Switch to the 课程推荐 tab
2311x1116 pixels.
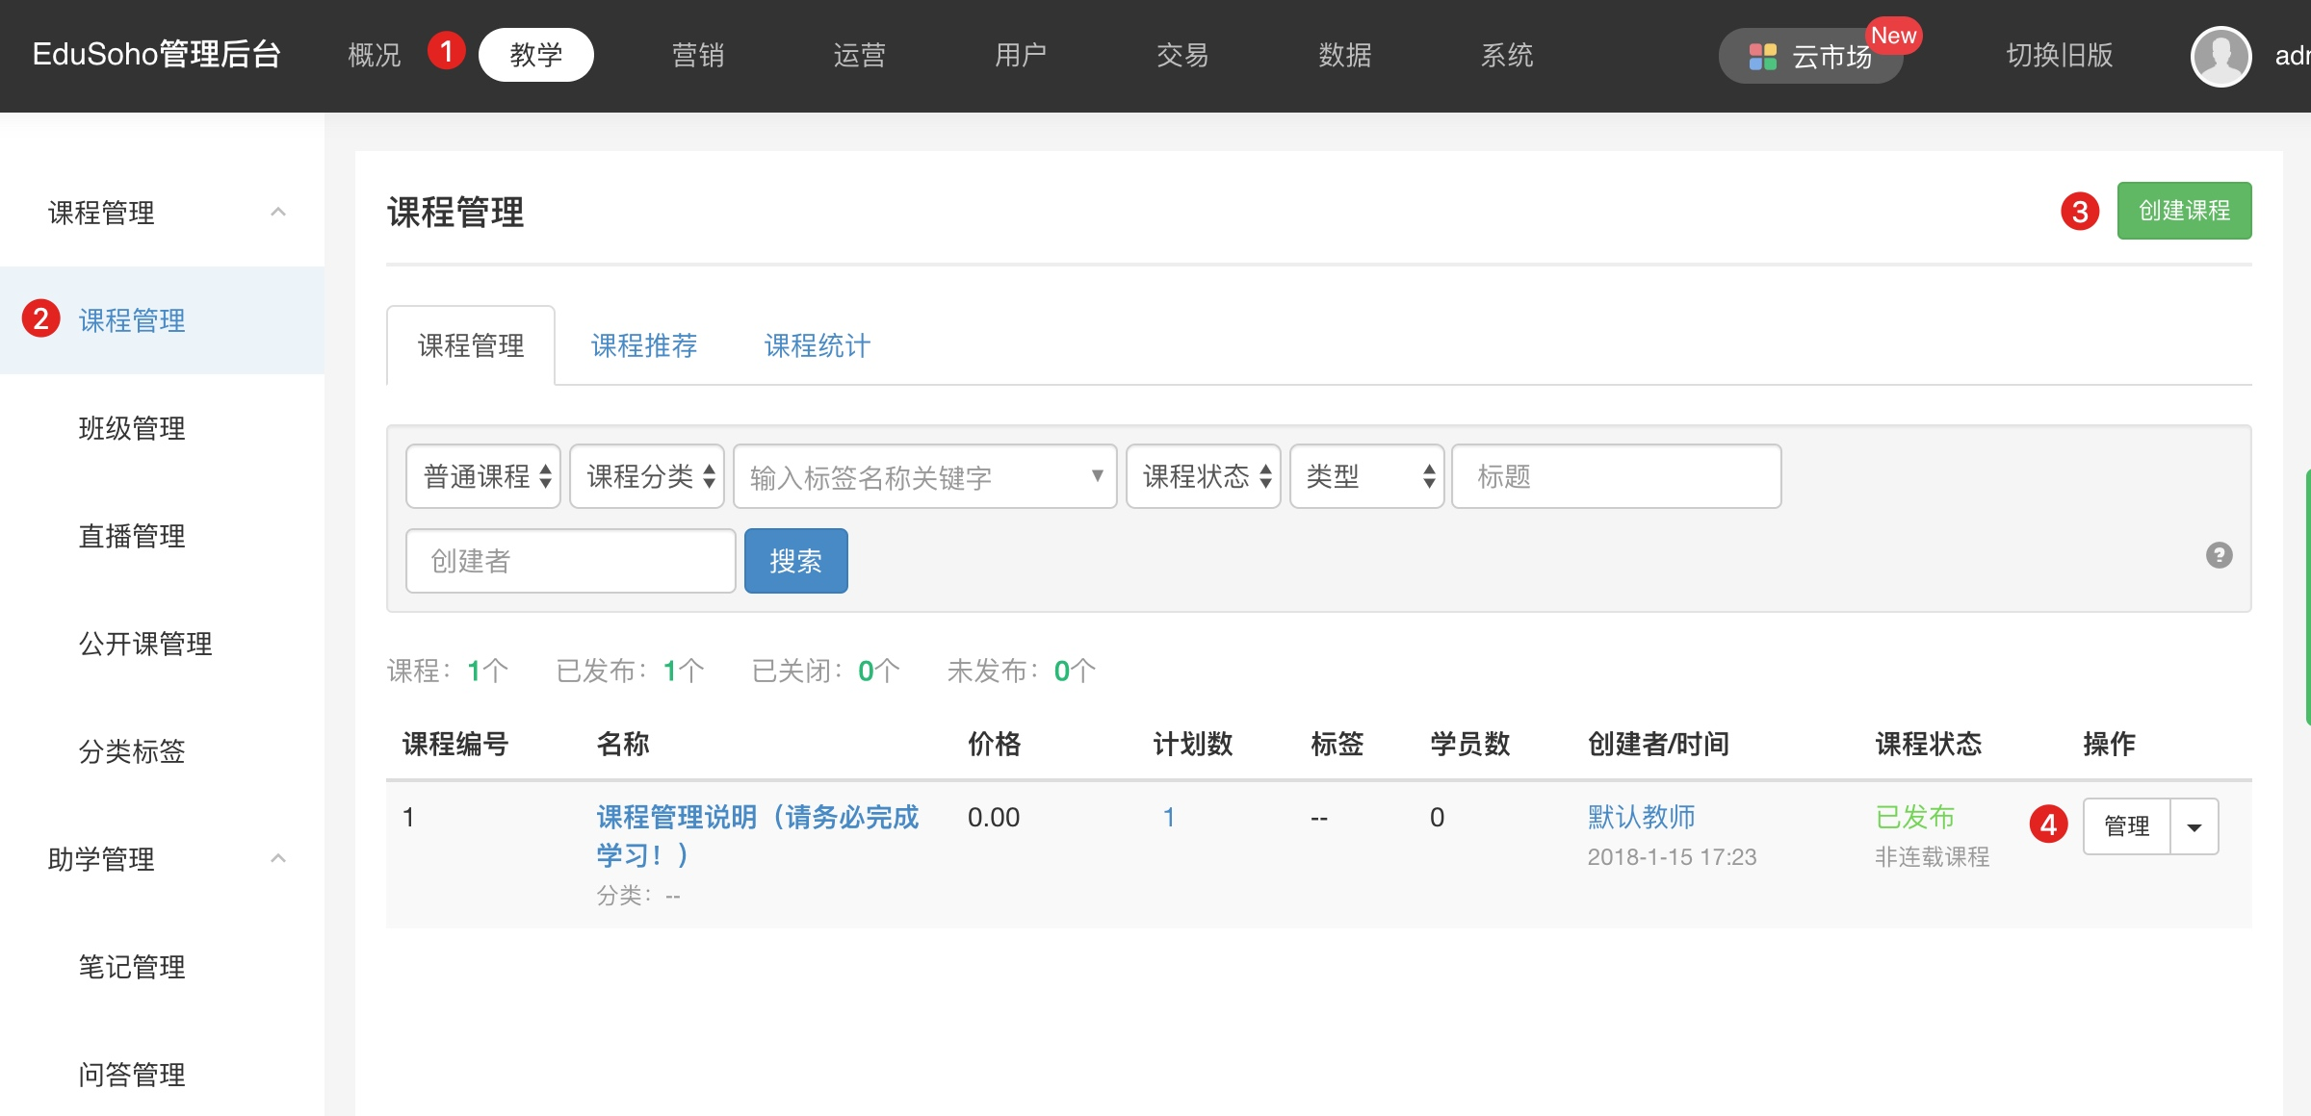click(643, 345)
